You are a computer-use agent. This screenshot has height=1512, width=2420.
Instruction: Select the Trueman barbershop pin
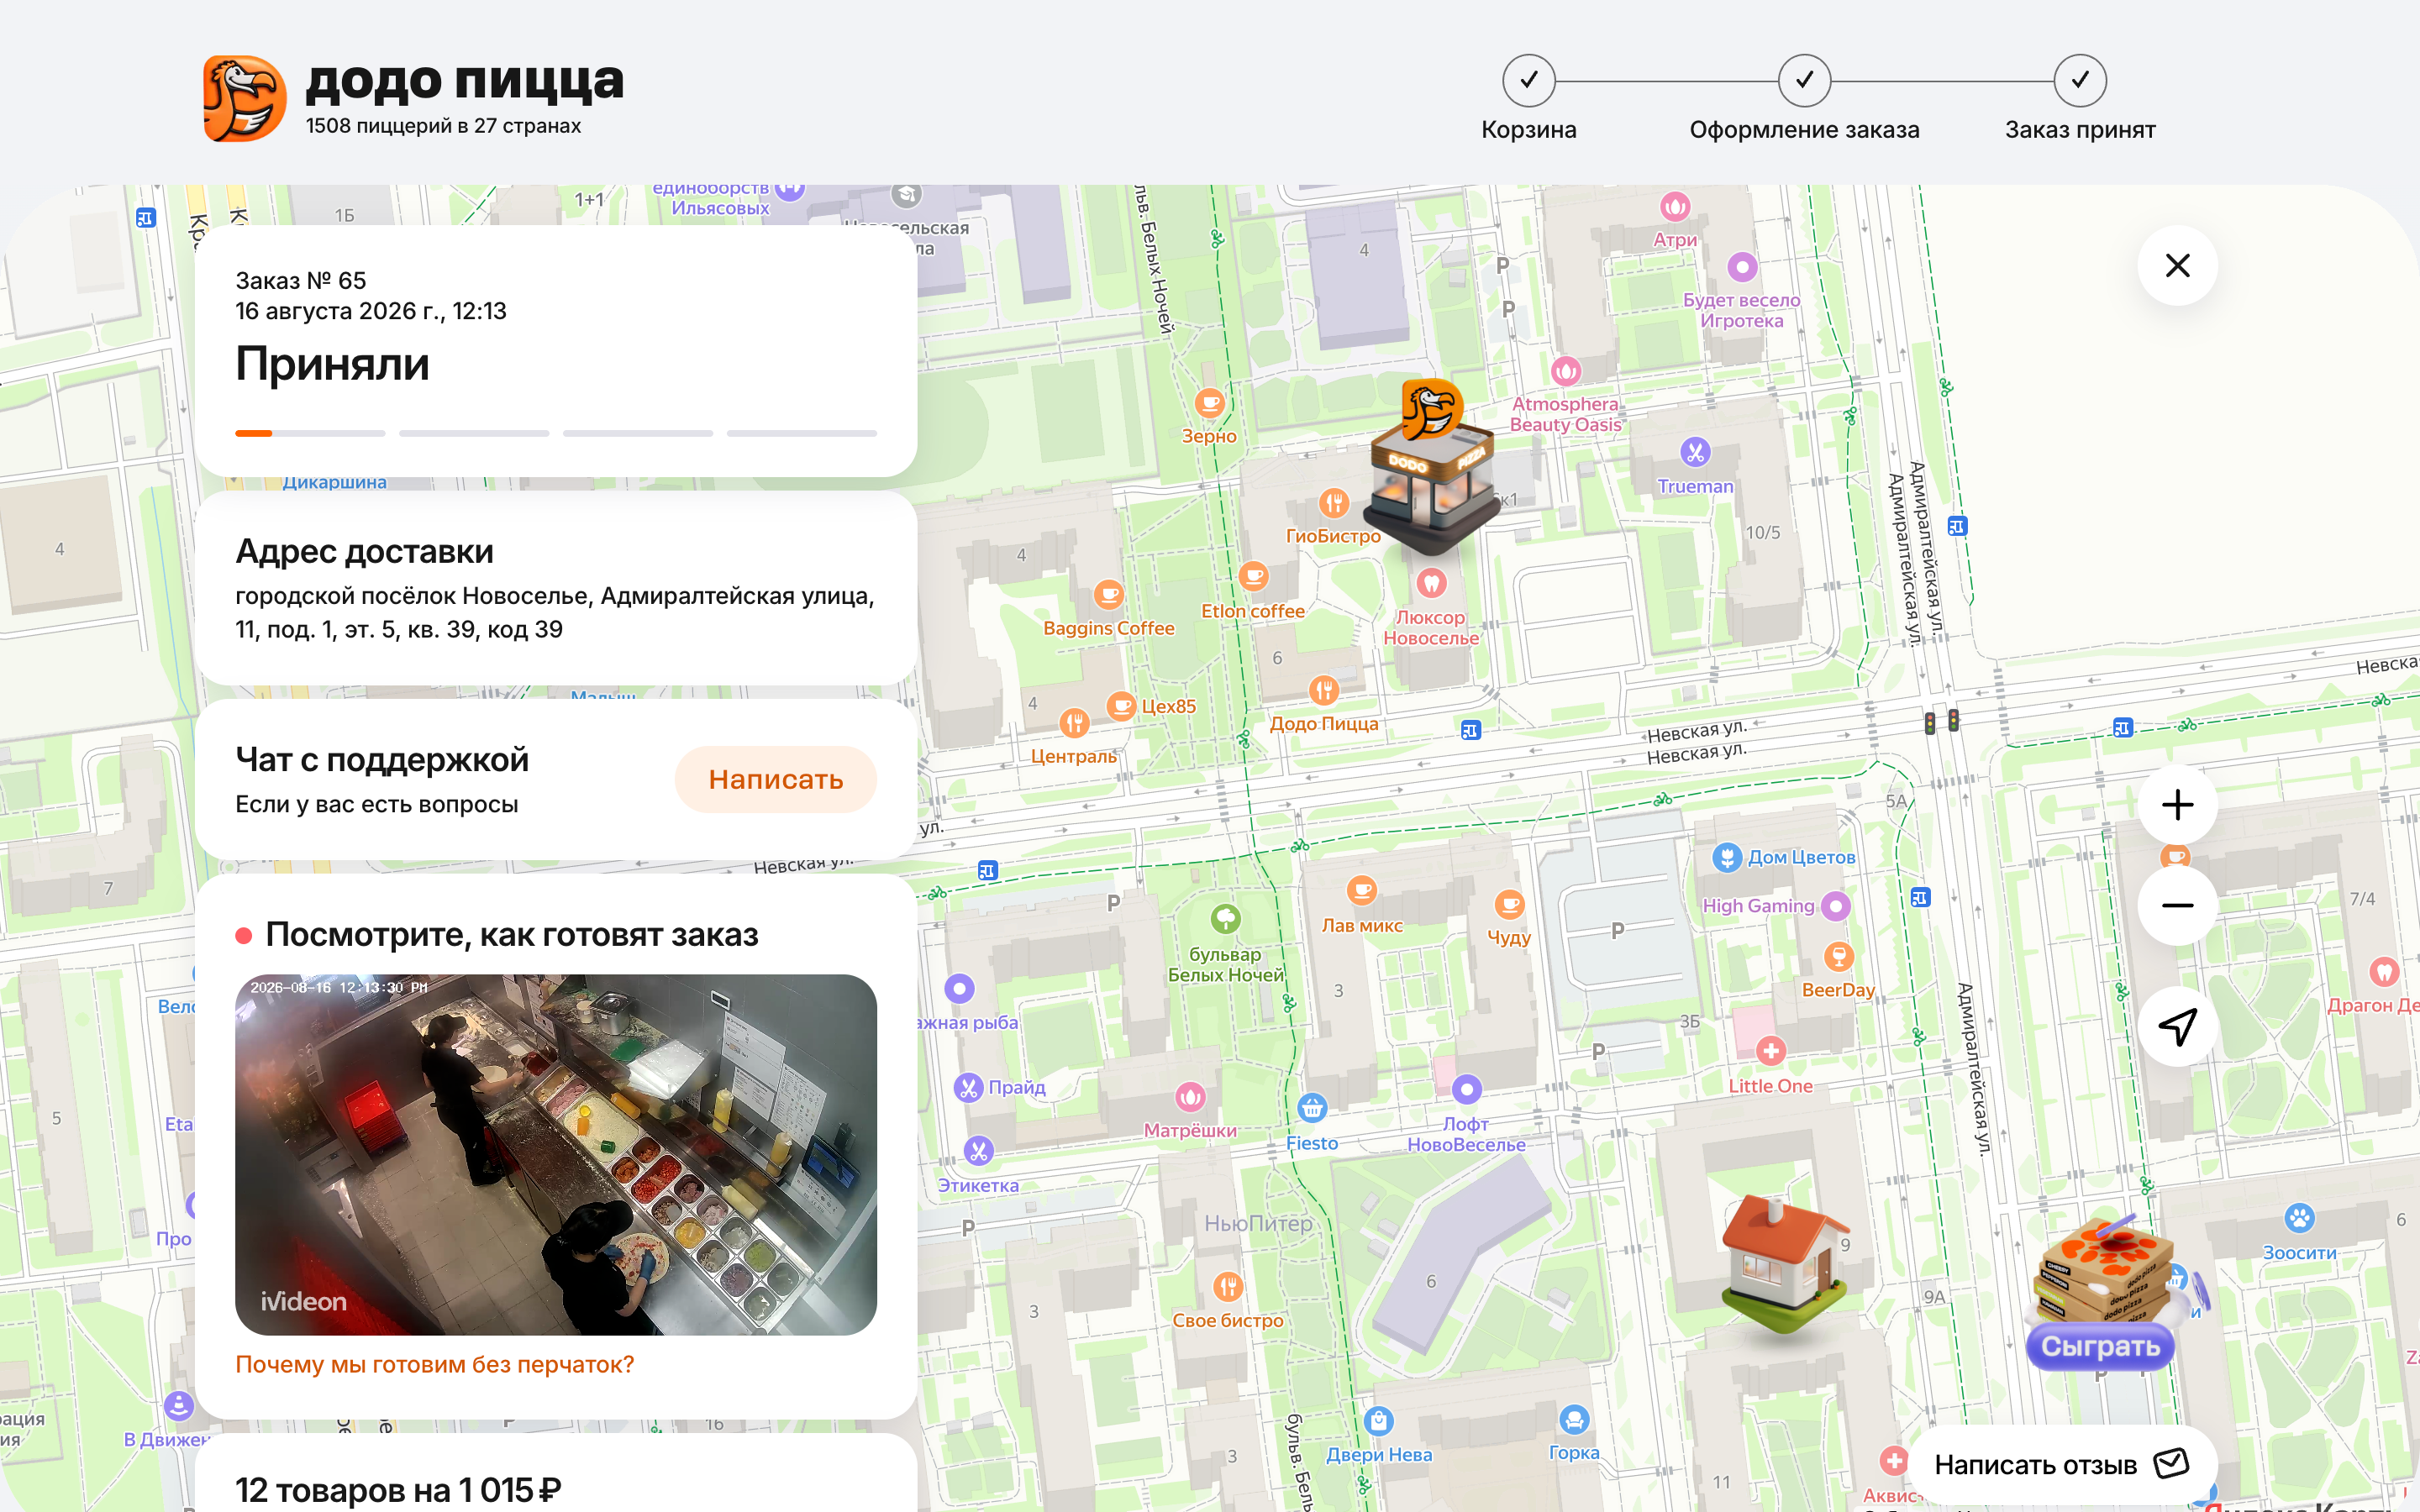coord(1695,452)
